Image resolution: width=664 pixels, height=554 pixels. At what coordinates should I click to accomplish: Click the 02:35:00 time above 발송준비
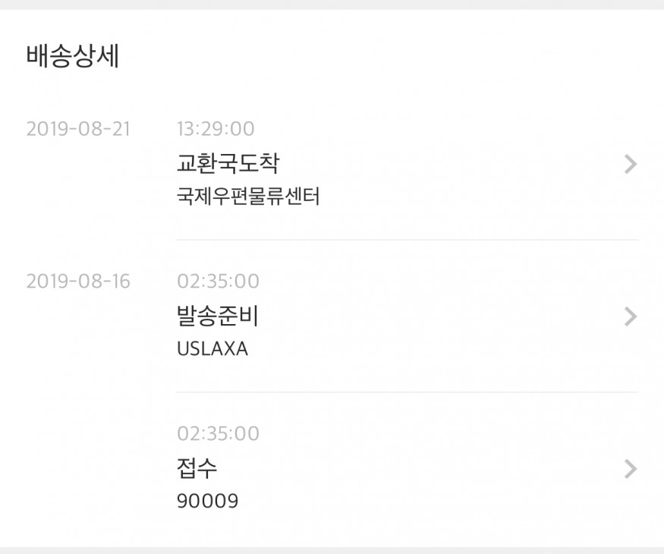218,282
